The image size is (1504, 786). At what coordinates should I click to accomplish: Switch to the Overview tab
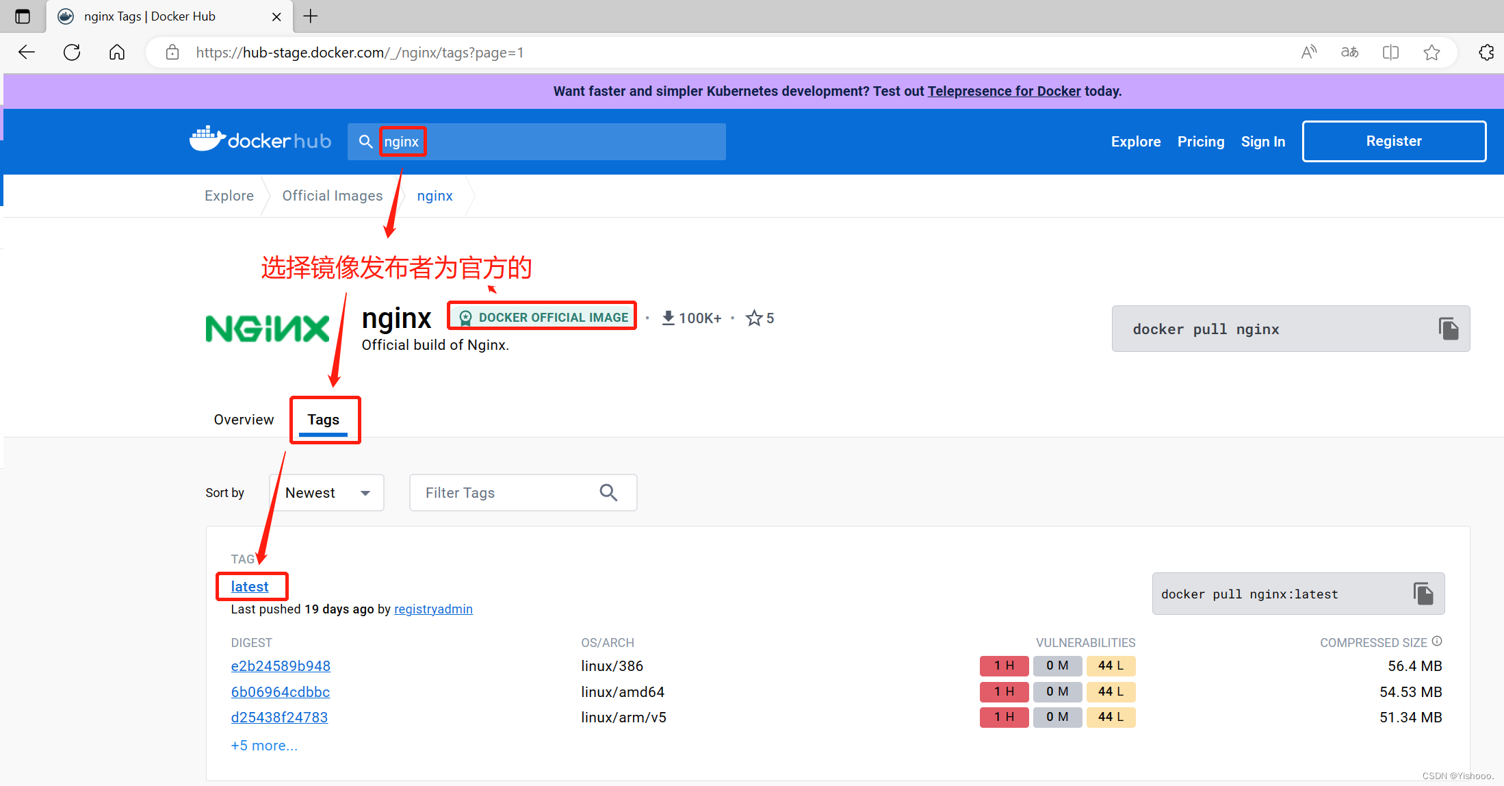243,419
